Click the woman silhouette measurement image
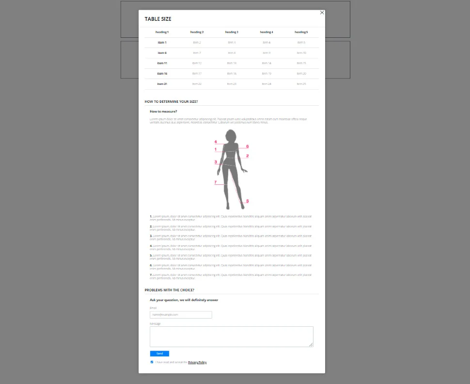 [232, 170]
